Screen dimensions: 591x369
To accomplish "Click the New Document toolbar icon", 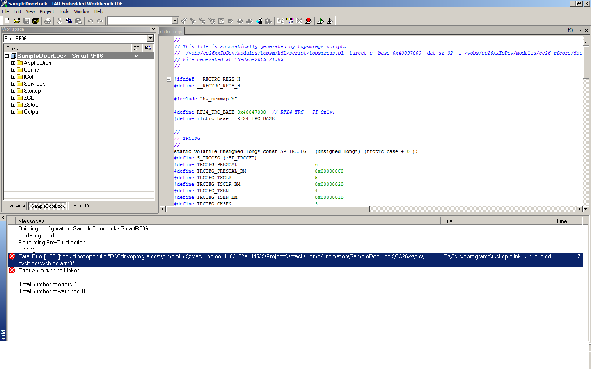I will pyautogui.click(x=7, y=21).
